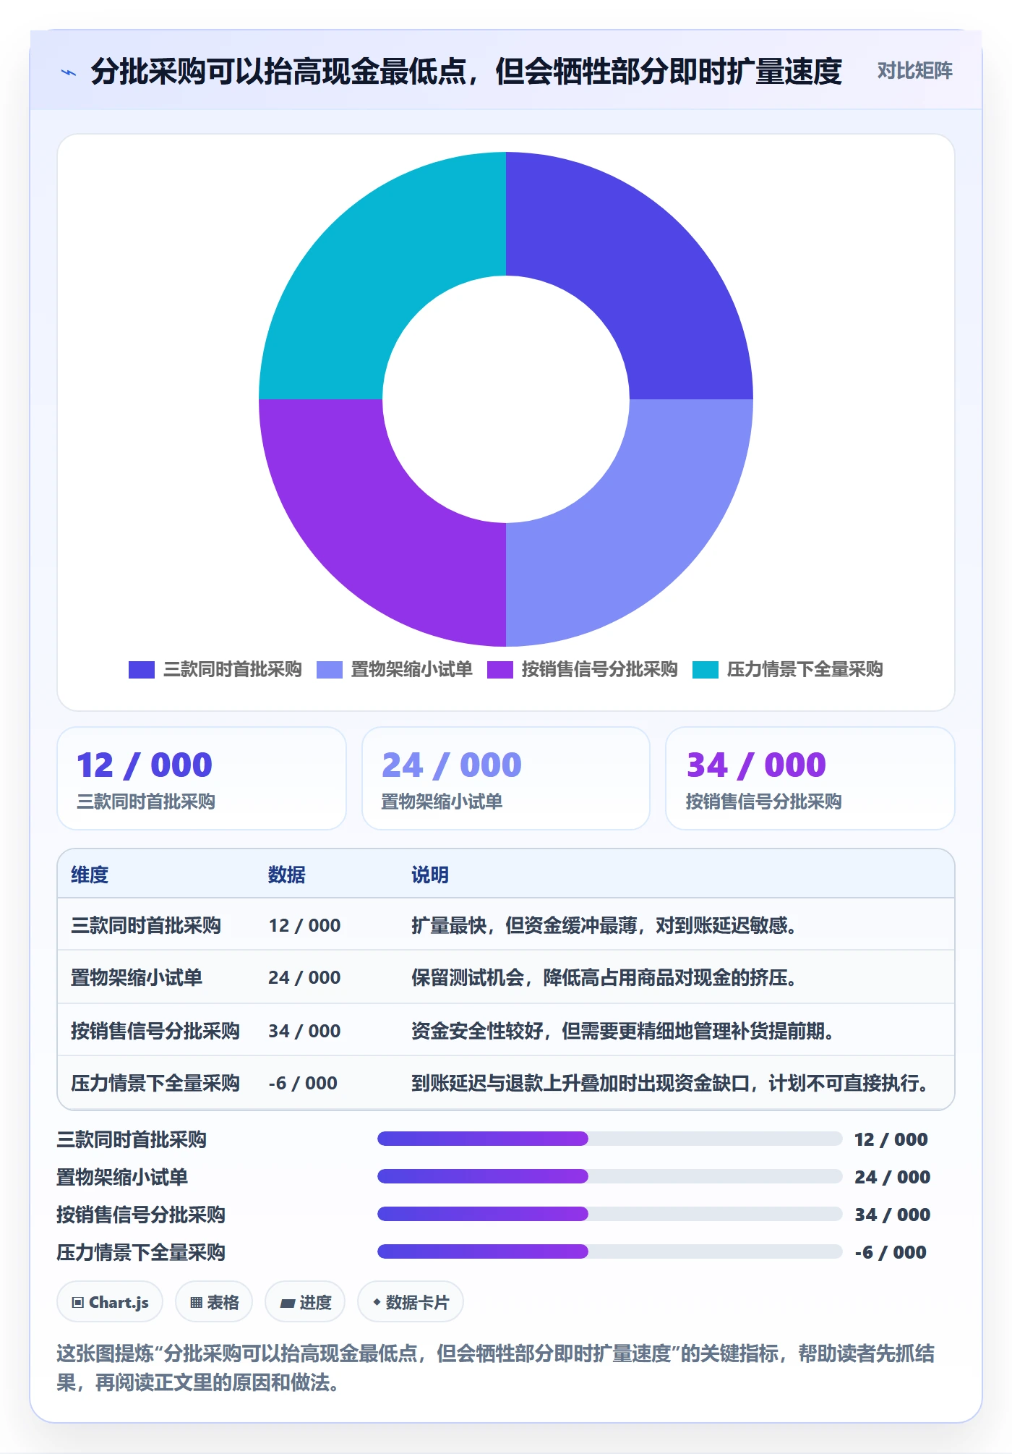
Task: Click the caption paragraph starting 这张图提炼
Action: click(496, 1367)
